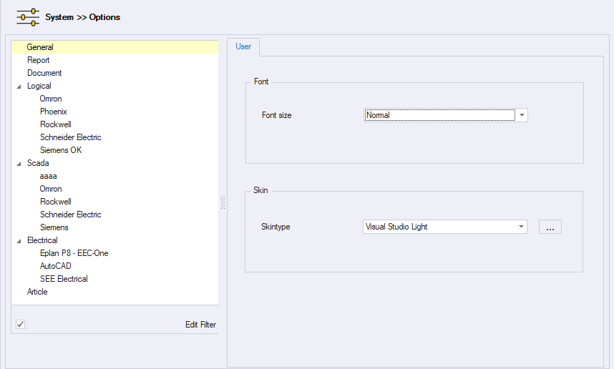The height and width of the screenshot is (369, 614).
Task: Switch to the User tab
Action: tap(243, 46)
